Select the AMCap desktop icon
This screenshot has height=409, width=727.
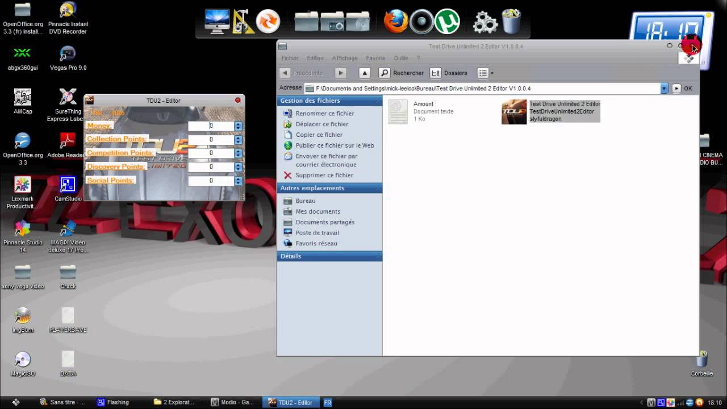(x=23, y=102)
